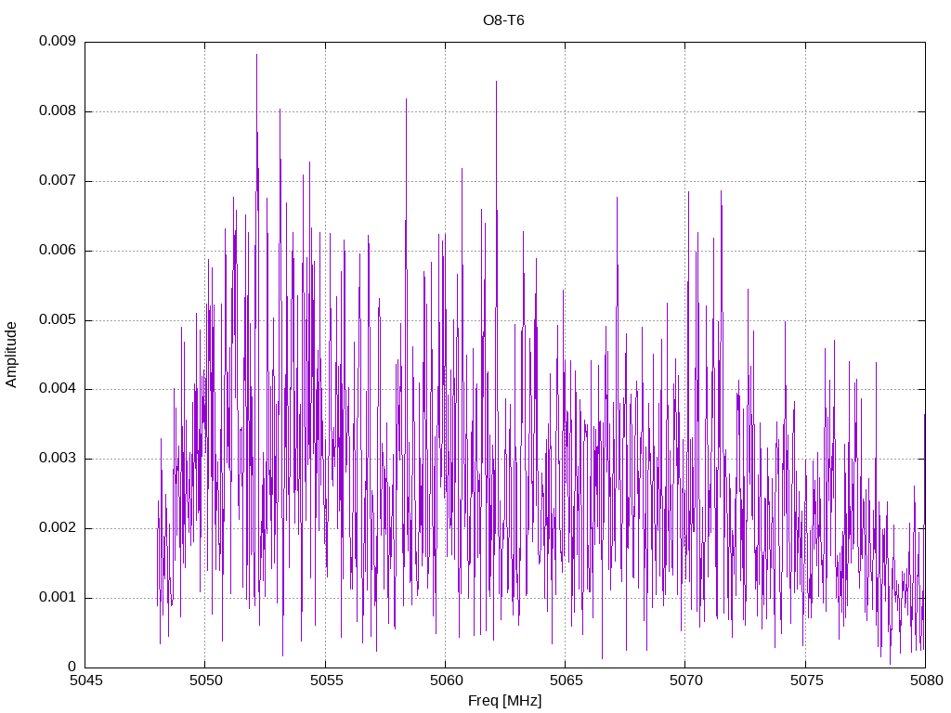951x713 pixels.
Task: Click y-axis tick value 0.008
Action: (x=58, y=111)
